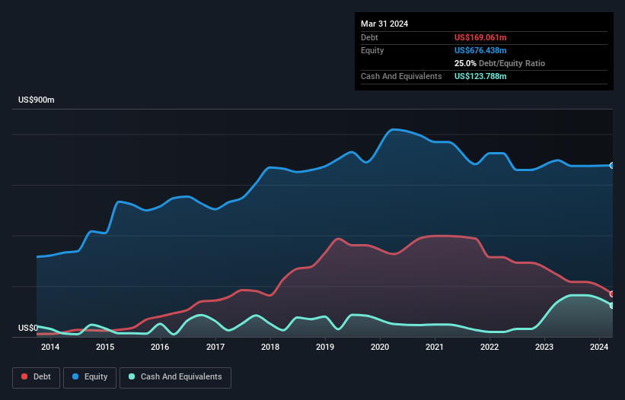Toggle the Debt series in legend
The image size is (625, 400).
35,377
